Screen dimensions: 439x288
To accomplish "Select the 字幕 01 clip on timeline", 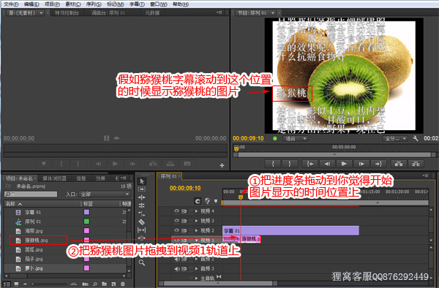I will [x=290, y=231].
